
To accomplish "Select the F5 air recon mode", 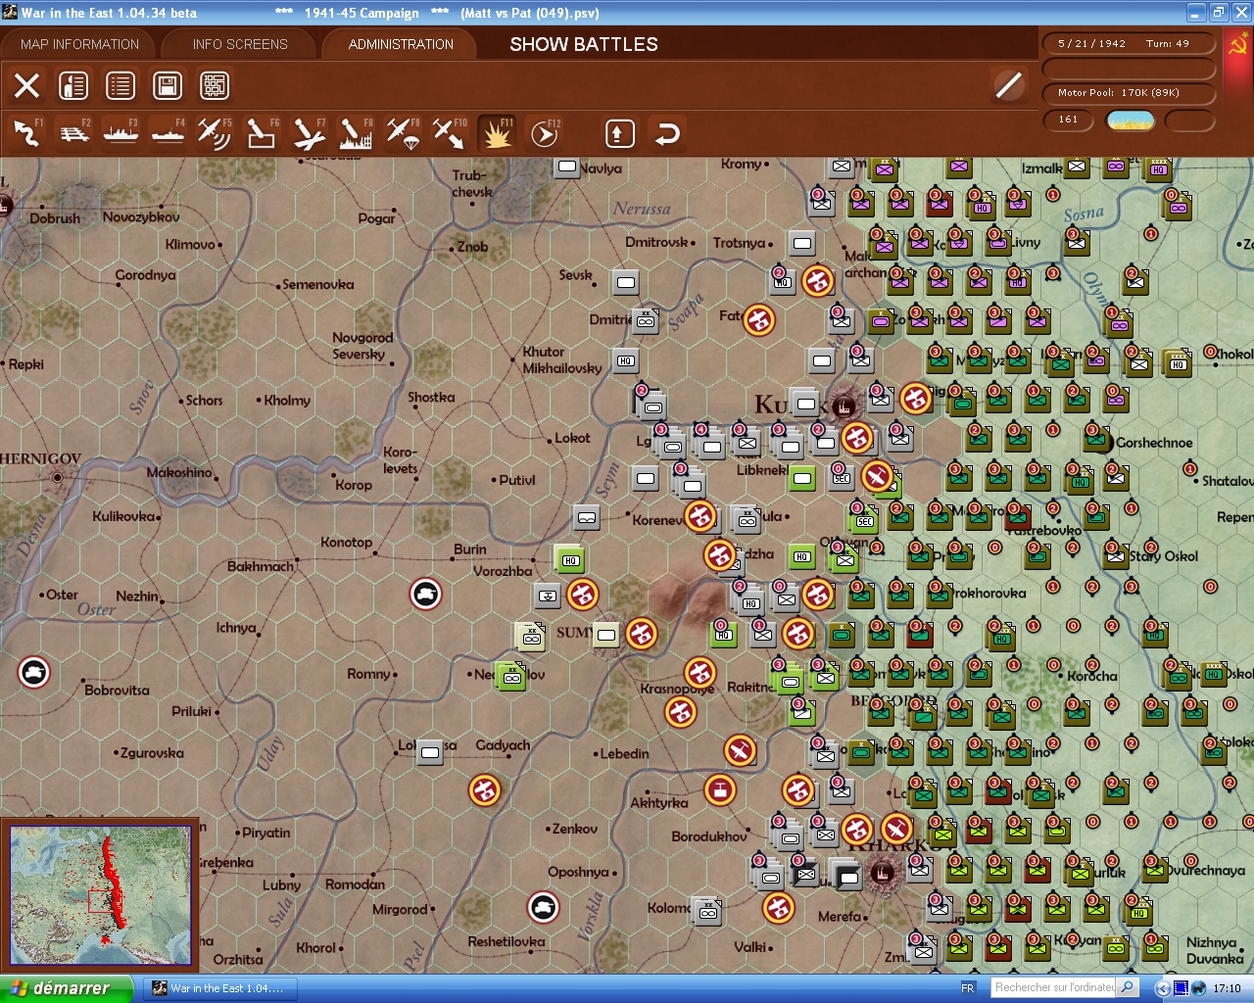I will point(215,133).
